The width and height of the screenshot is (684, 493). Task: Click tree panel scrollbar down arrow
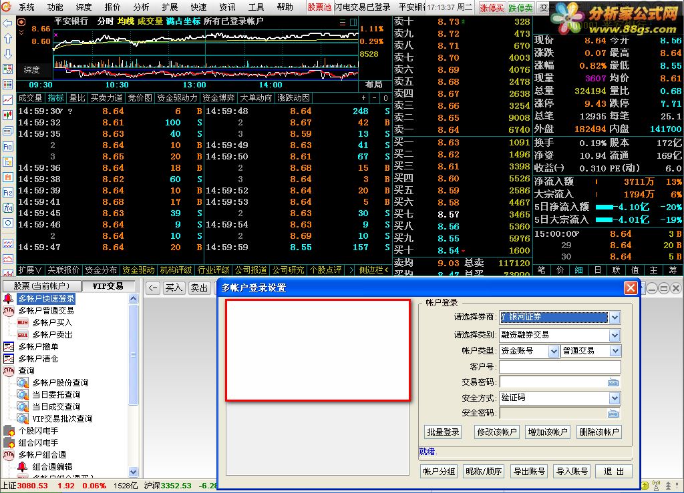click(134, 472)
